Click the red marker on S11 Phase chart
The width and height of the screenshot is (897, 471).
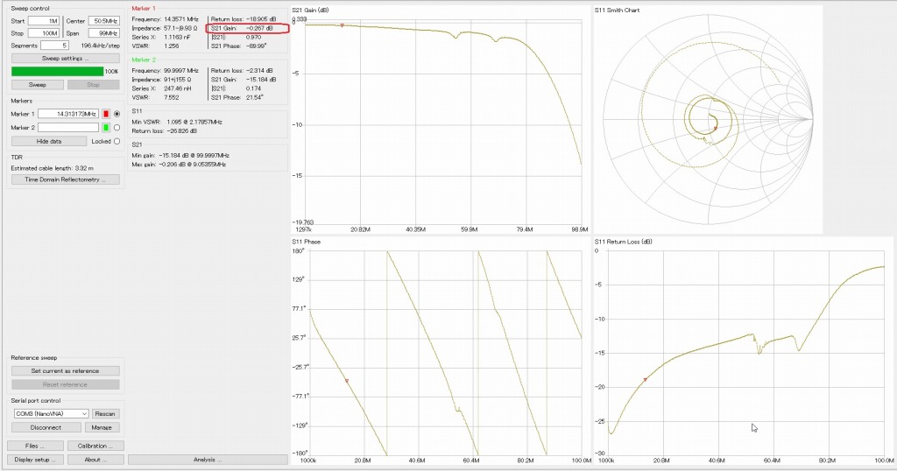(347, 381)
